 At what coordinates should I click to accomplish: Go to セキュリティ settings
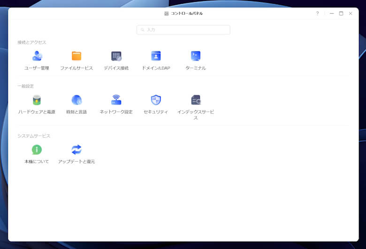[156, 100]
